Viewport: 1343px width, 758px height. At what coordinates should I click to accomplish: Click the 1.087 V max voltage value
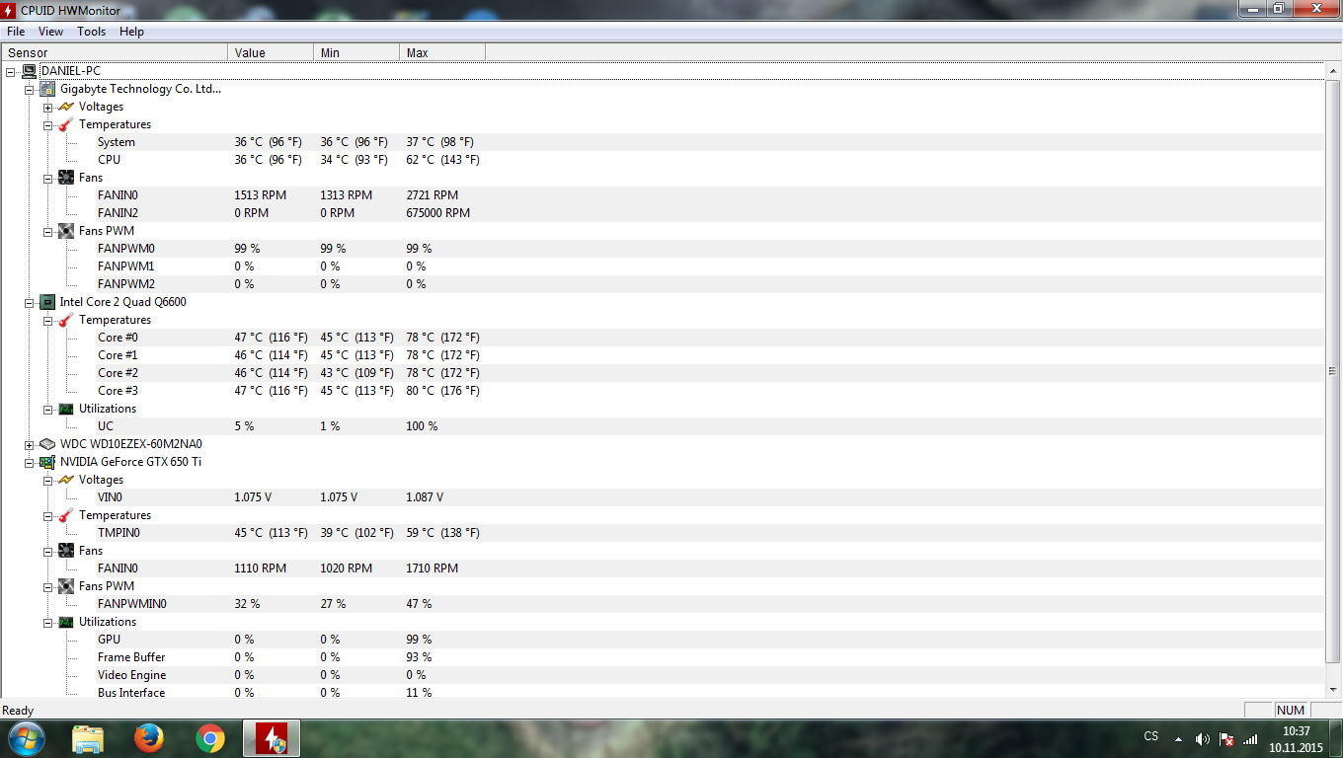tap(425, 497)
